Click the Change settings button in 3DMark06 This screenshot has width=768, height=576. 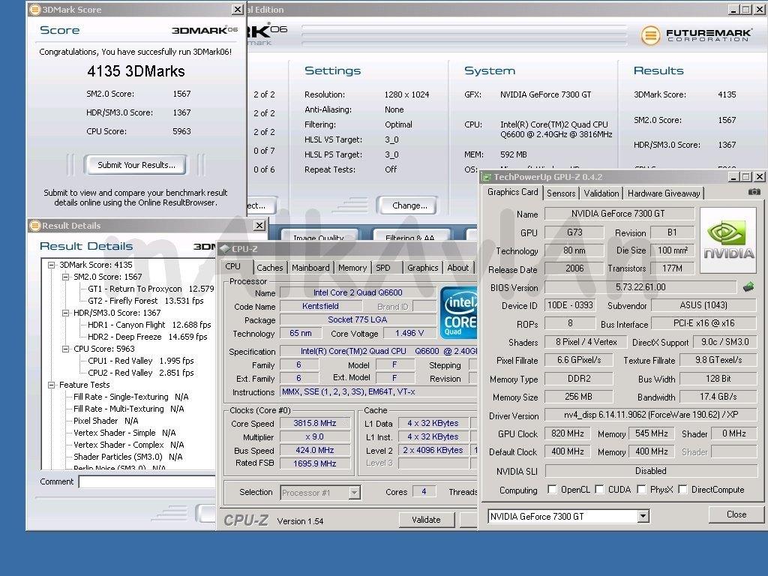point(409,205)
